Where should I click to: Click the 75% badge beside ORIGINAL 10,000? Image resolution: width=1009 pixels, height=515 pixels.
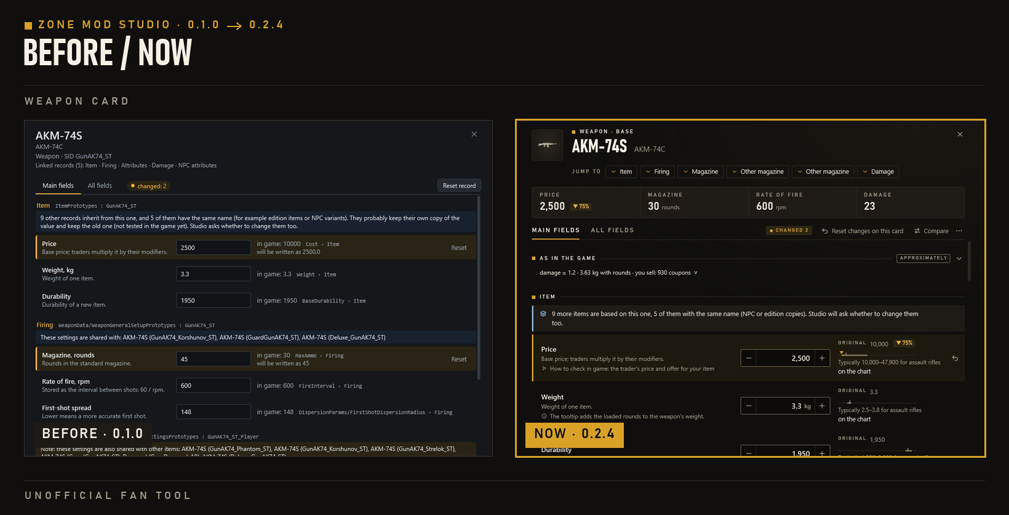click(904, 343)
